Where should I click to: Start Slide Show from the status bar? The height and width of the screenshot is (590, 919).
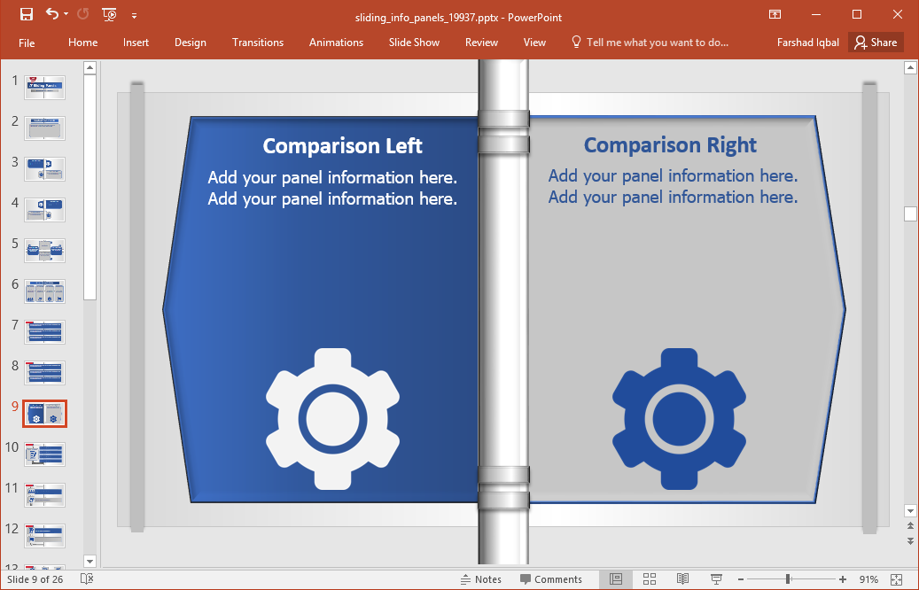click(x=714, y=578)
